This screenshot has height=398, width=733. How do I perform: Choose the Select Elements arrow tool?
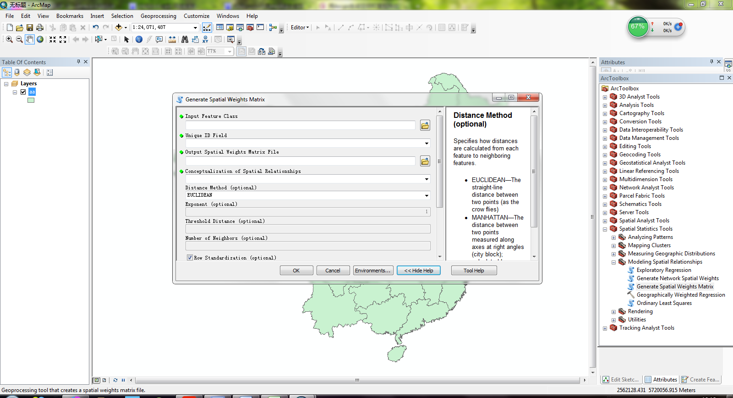127,39
